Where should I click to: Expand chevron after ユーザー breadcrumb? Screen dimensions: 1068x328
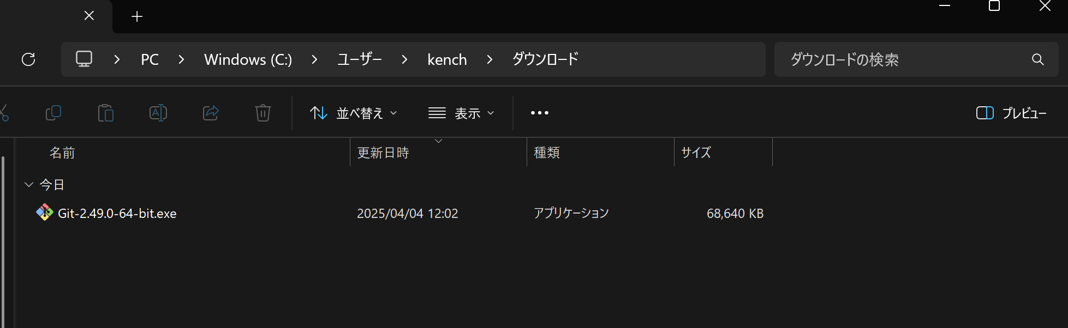pyautogui.click(x=404, y=59)
